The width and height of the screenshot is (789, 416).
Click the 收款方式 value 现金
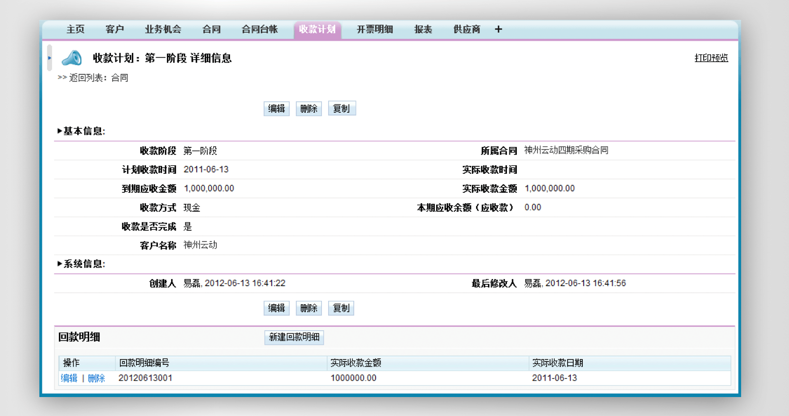(x=192, y=208)
